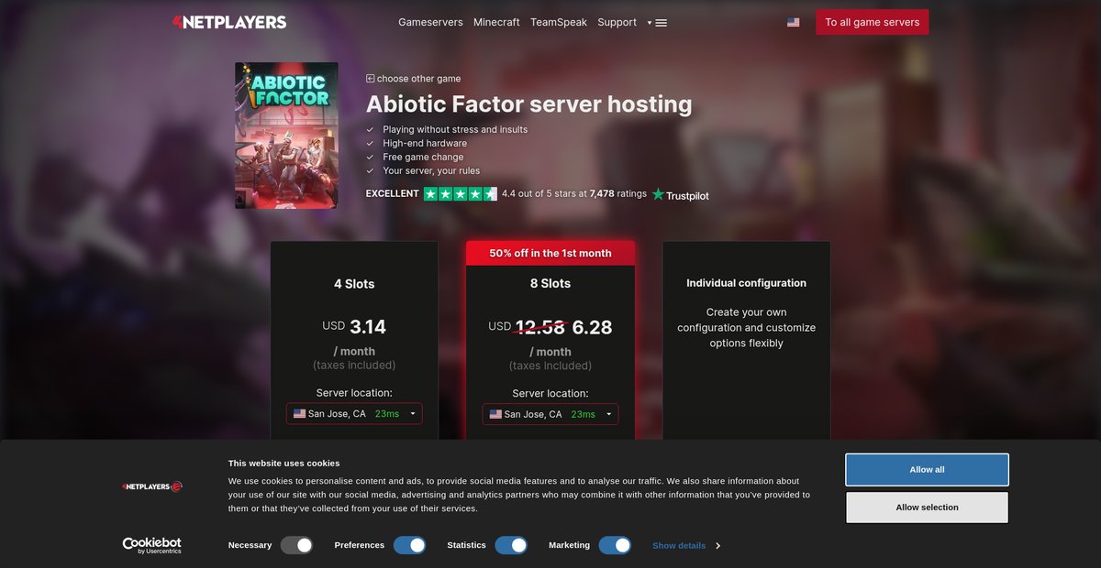Click the Cookiebot logo

click(x=152, y=545)
